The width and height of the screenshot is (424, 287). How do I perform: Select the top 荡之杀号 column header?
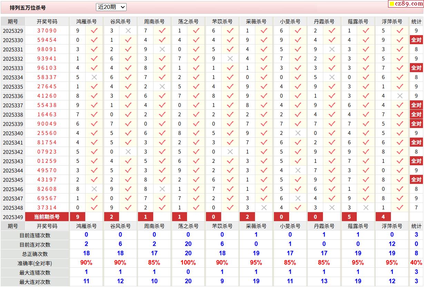[188, 21]
